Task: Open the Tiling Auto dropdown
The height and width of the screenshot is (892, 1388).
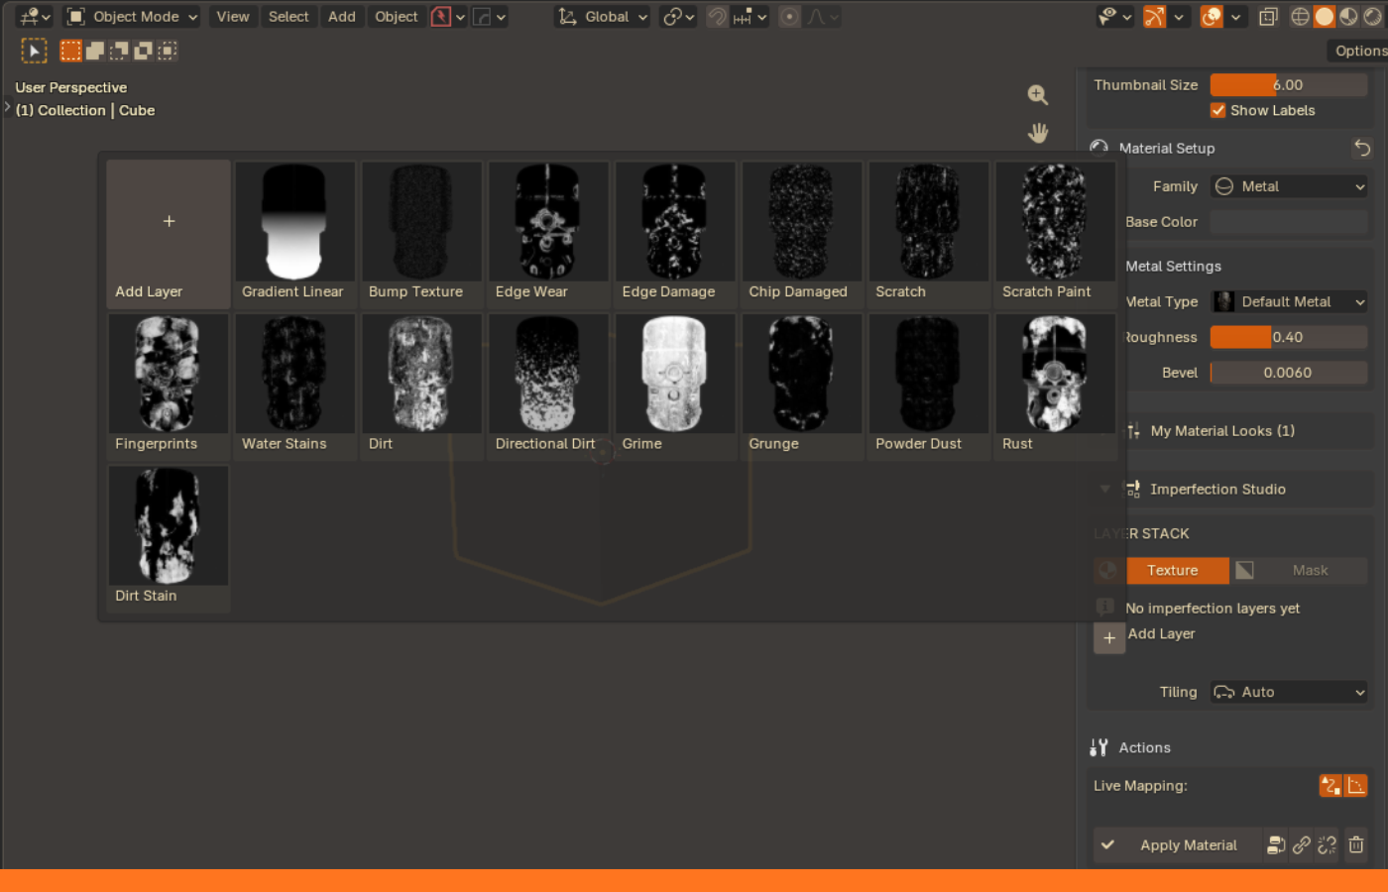Action: click(1289, 692)
